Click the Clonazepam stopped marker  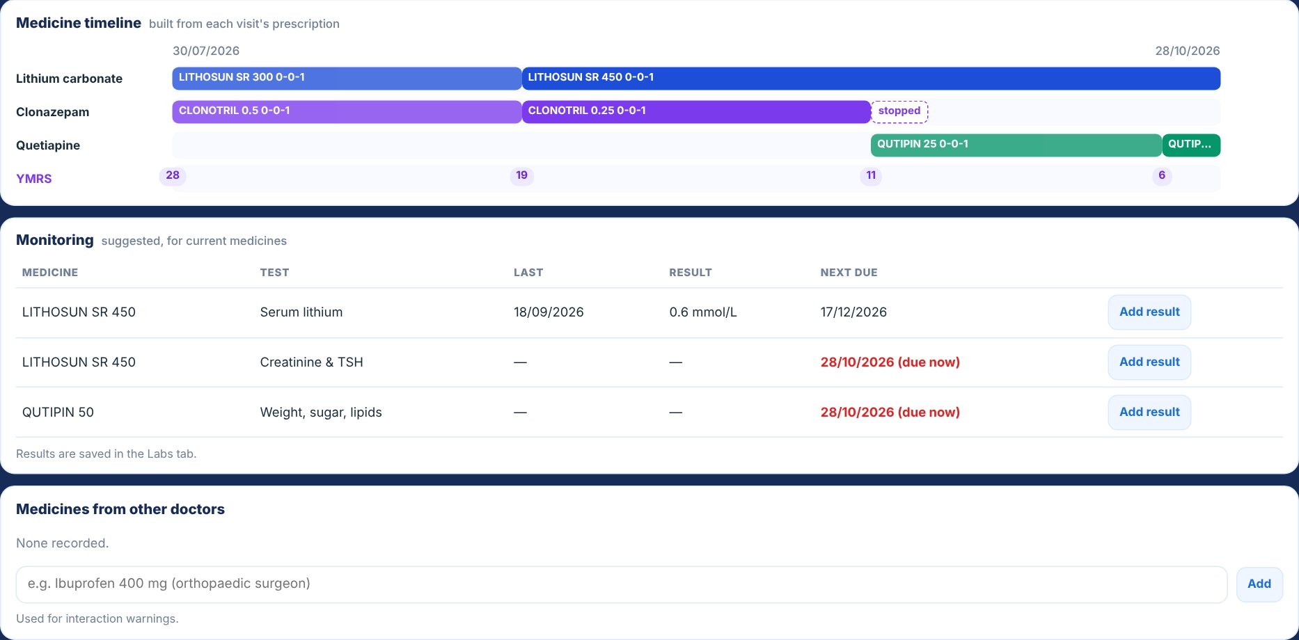coord(899,111)
